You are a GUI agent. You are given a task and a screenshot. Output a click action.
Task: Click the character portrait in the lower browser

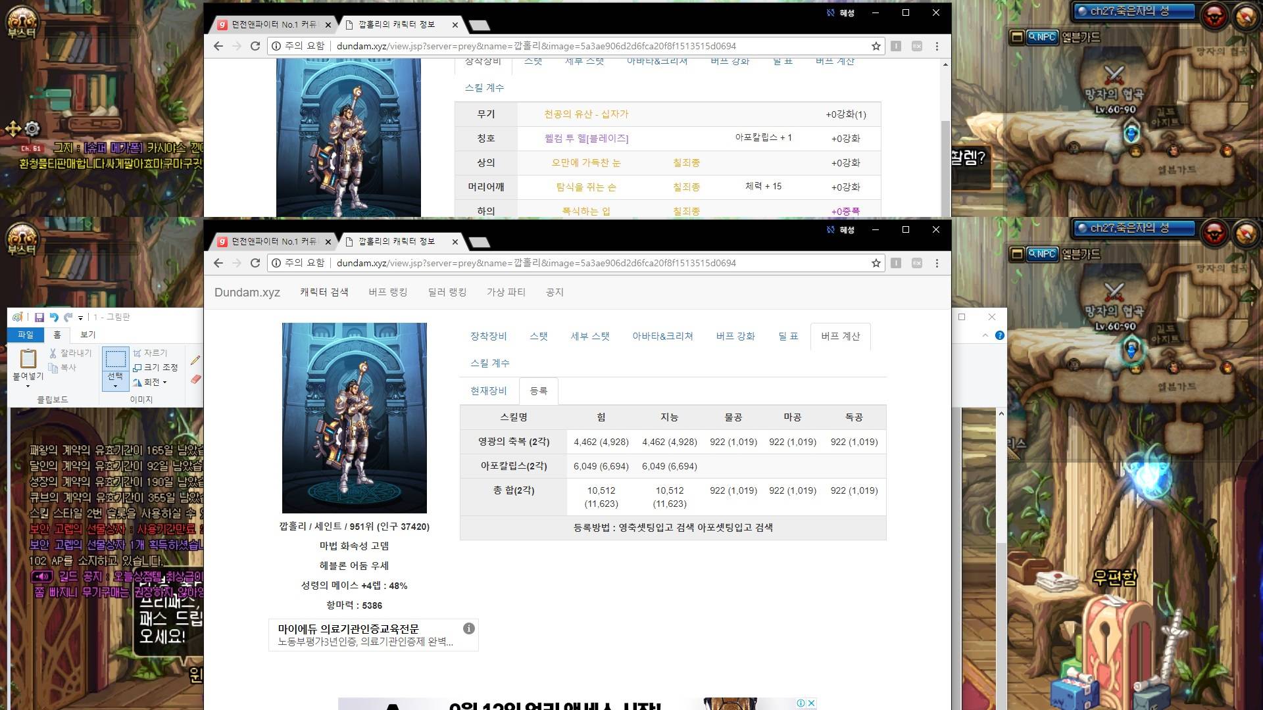(x=355, y=418)
